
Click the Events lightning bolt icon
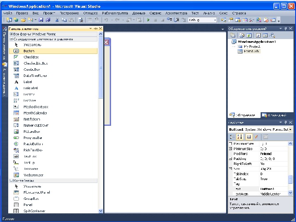pyautogui.click(x=257, y=137)
